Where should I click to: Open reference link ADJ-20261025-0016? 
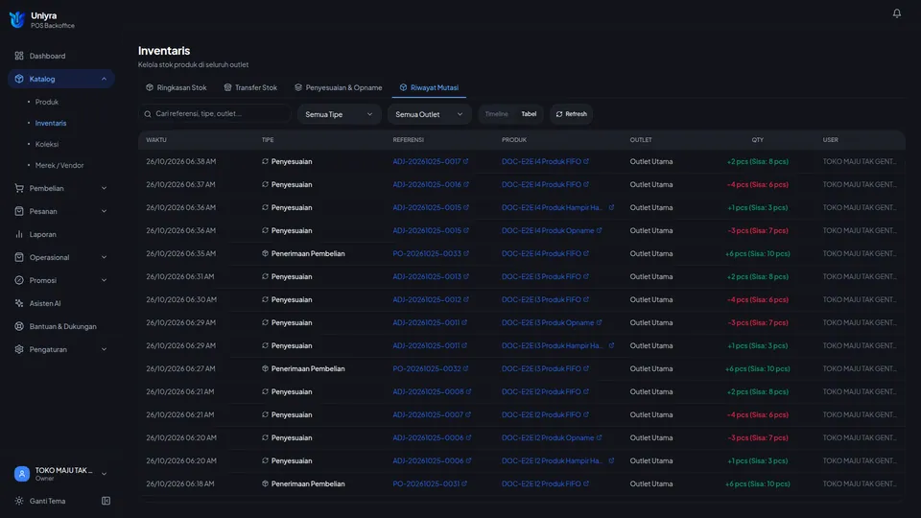426,184
